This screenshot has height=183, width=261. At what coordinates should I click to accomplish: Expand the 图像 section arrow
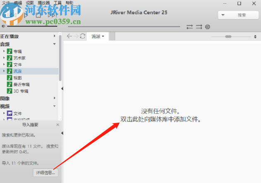[x=55, y=98]
